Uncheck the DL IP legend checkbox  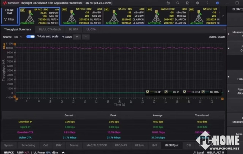click(x=147, y=92)
